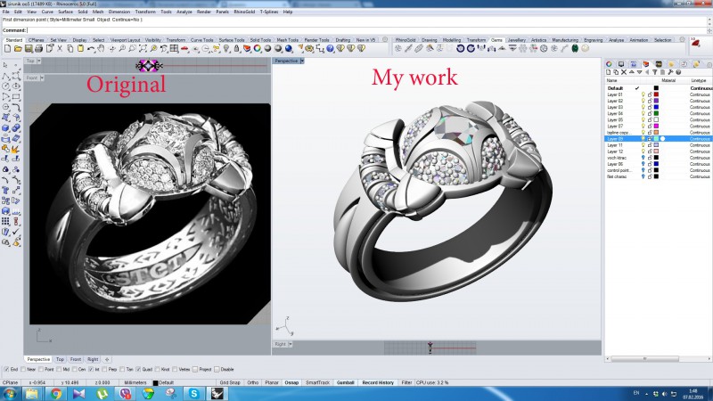Screen dimensions: 713x401
Task: Click the New layer icon in Layers panel
Action: [609, 72]
